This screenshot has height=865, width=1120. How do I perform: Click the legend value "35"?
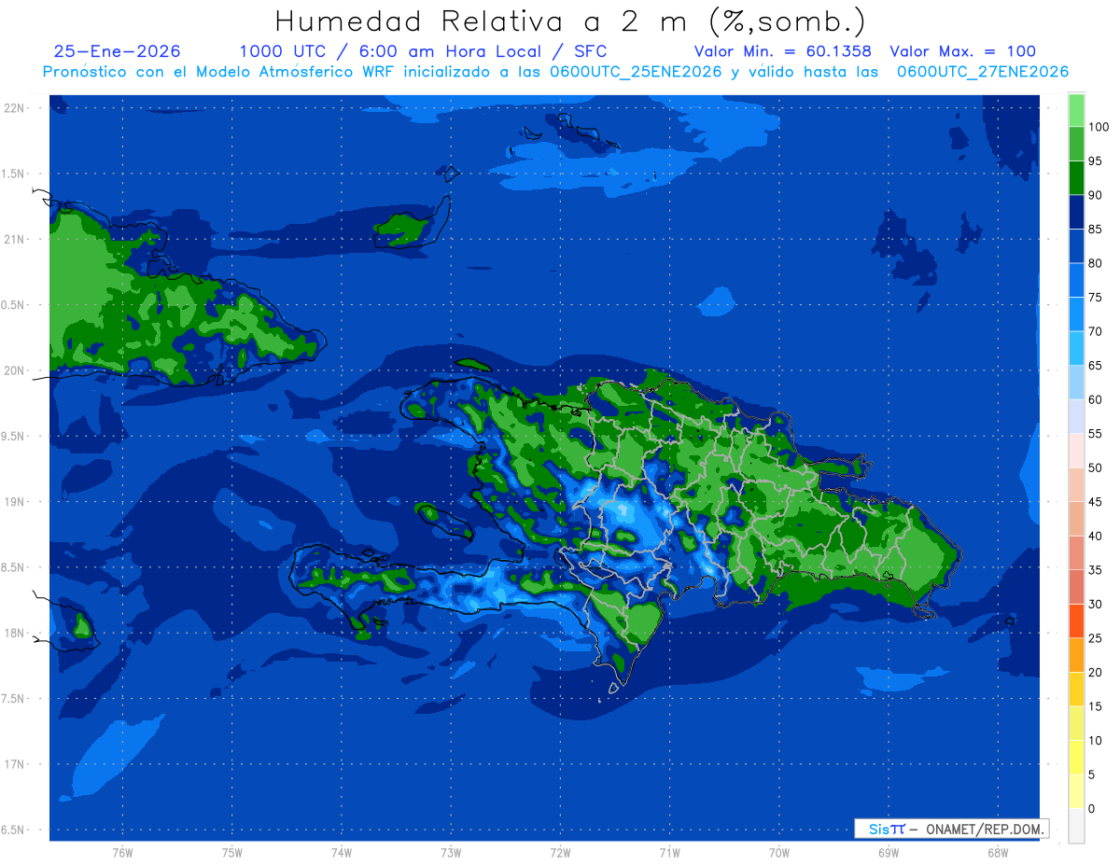click(x=1096, y=570)
